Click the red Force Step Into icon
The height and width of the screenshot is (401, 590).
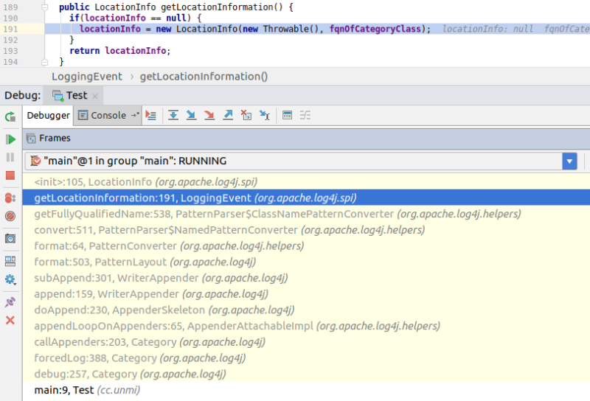tap(209, 115)
